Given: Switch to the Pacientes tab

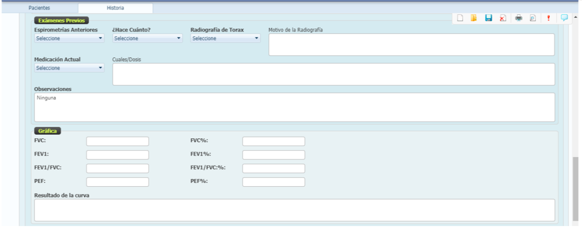Looking at the screenshot, I should click(39, 8).
